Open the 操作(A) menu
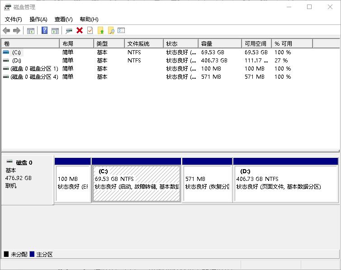The height and width of the screenshot is (270, 341). [38, 19]
